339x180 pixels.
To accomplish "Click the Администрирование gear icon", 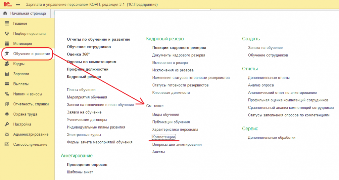I will 7,134.
